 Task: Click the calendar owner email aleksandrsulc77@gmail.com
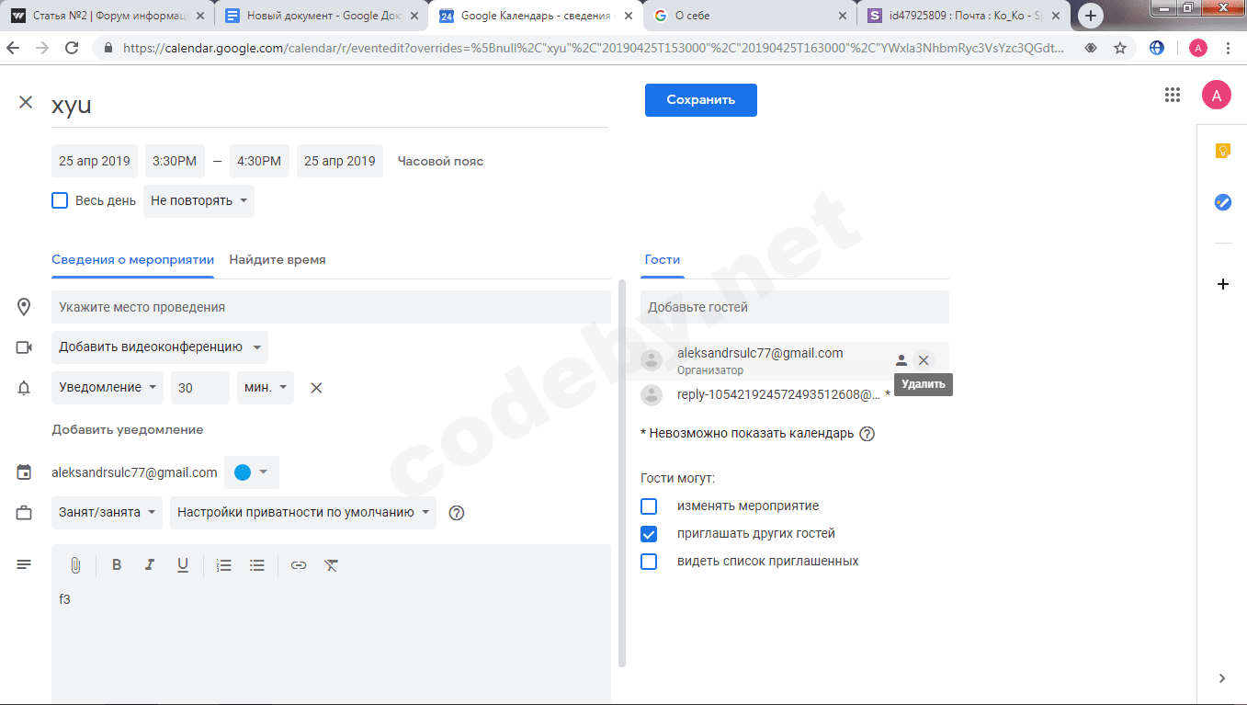tap(134, 472)
